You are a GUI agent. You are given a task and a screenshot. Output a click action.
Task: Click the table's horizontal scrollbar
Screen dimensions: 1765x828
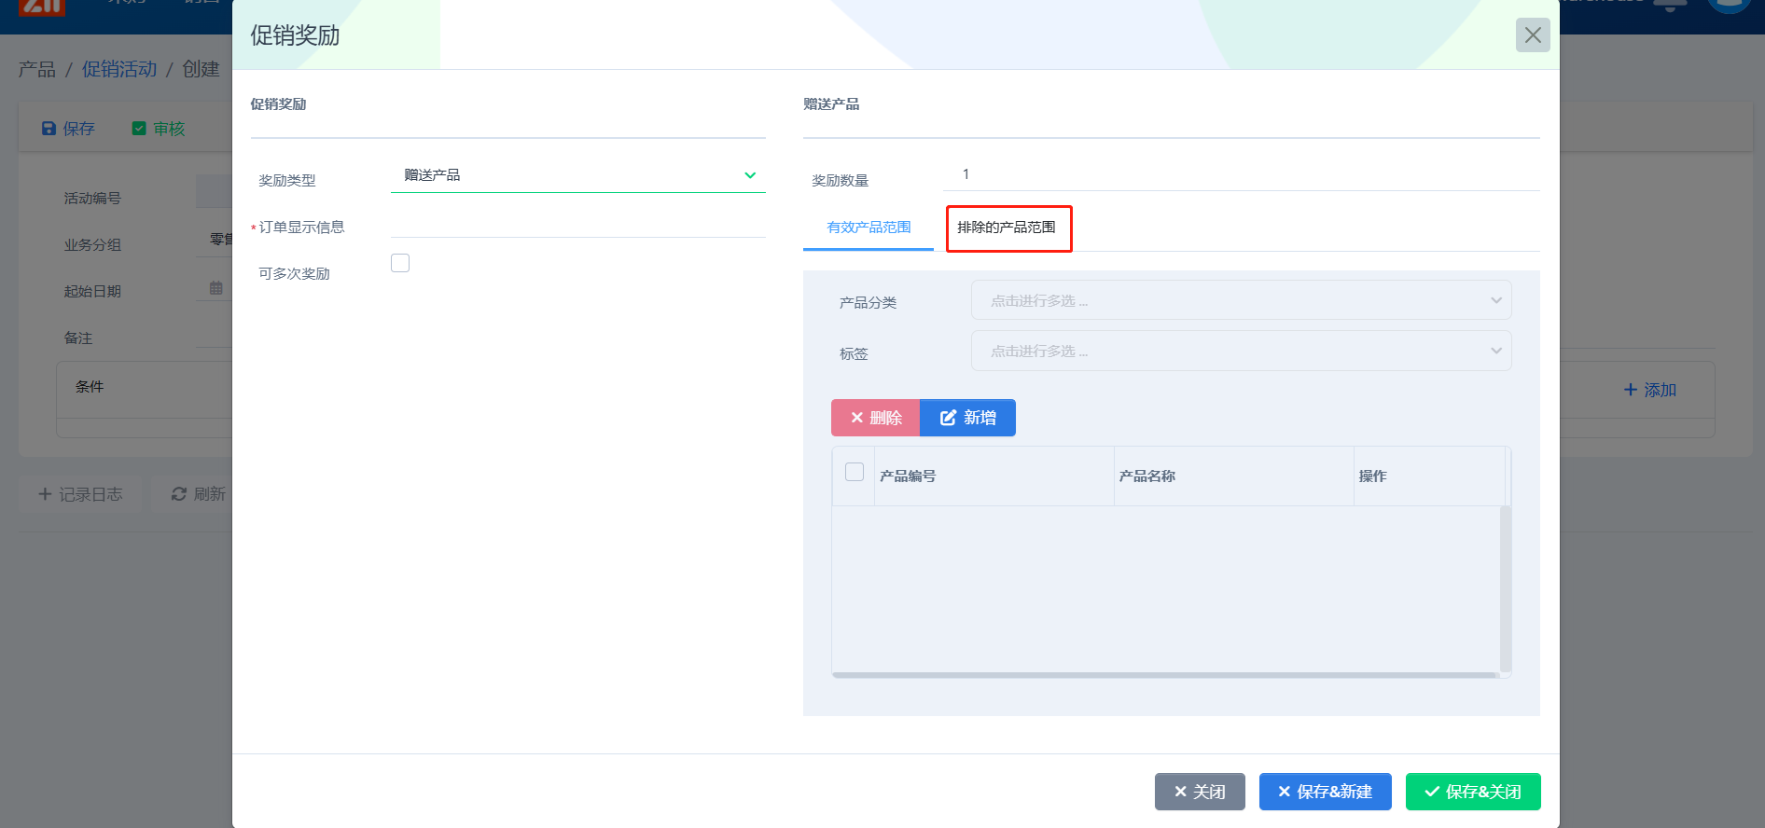[1165, 675]
